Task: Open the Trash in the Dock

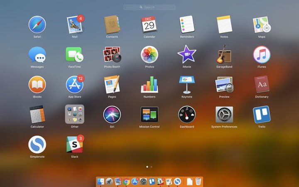Action: tap(199, 181)
